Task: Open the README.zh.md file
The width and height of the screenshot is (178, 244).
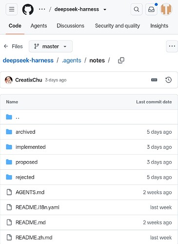Action: [34, 238]
